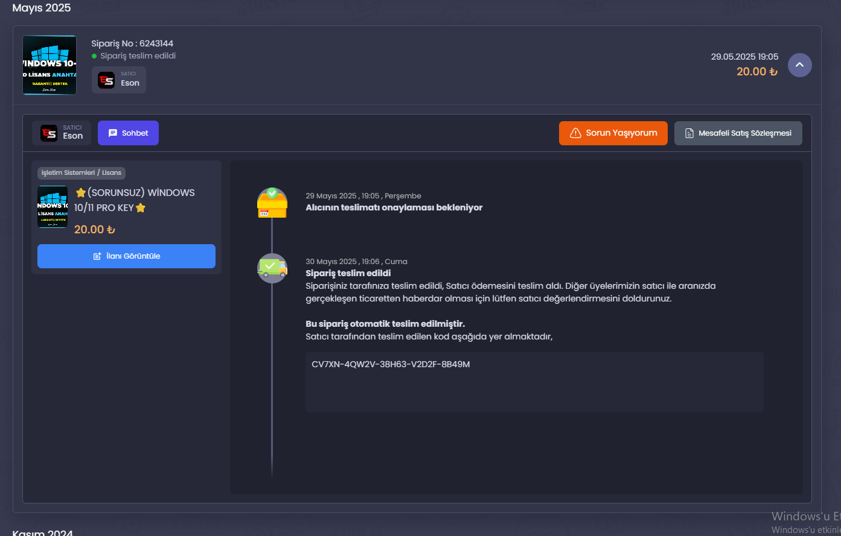Screen dimensions: 841x536
Task: Click the Sorun Yaşıyorum report button
Action: coord(613,133)
